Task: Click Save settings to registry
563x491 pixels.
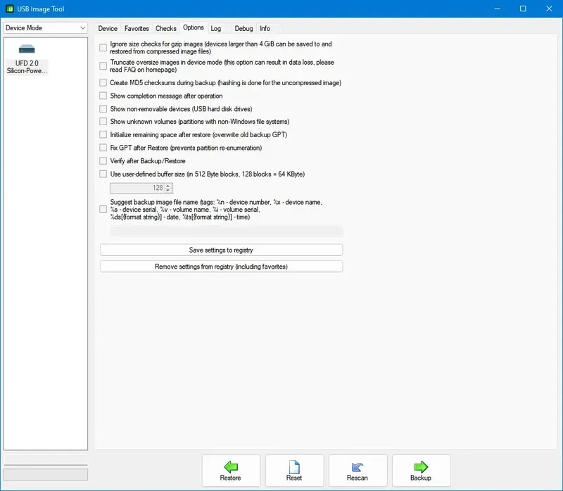Action: [x=221, y=250]
